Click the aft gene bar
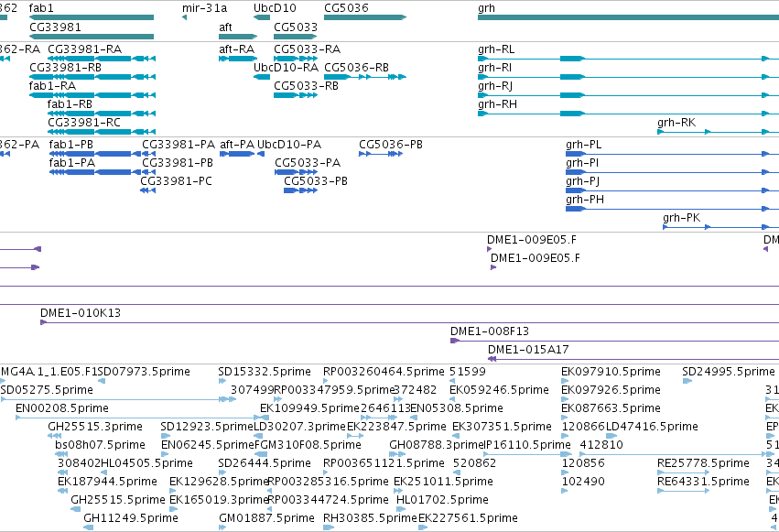The height and width of the screenshot is (532, 779). (238, 37)
